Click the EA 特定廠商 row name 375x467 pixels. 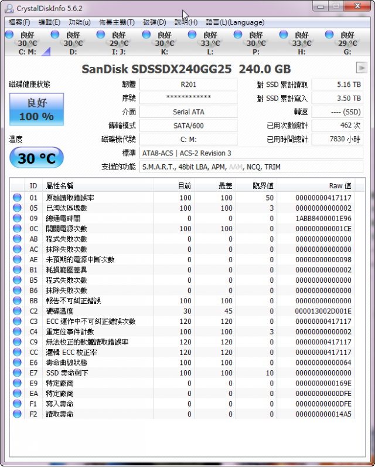pyautogui.click(x=60, y=394)
